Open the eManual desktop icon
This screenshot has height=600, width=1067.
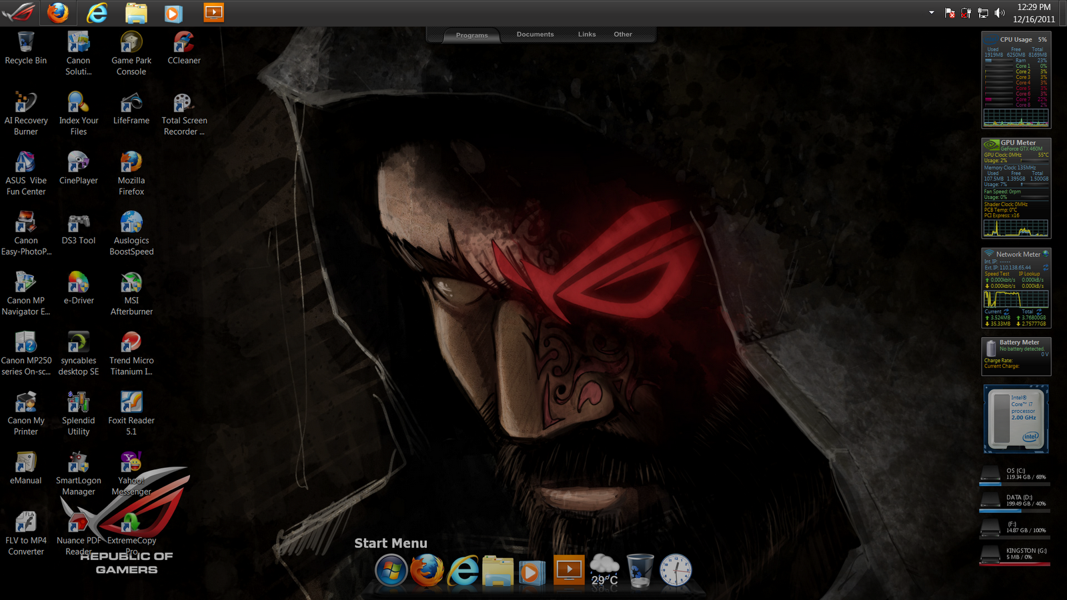coord(26,468)
